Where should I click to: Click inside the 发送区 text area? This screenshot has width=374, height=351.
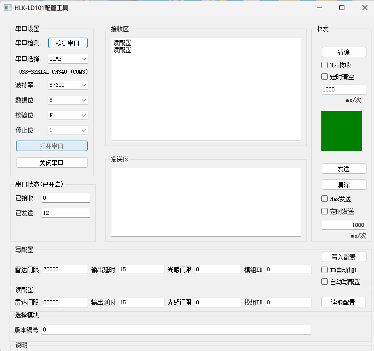point(206,202)
